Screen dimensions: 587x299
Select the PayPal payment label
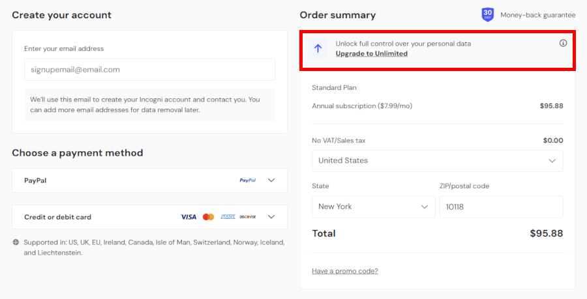[35, 180]
